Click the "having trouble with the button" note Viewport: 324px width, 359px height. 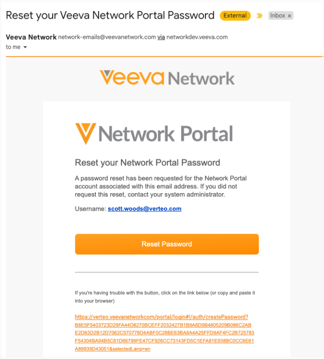[165, 297]
